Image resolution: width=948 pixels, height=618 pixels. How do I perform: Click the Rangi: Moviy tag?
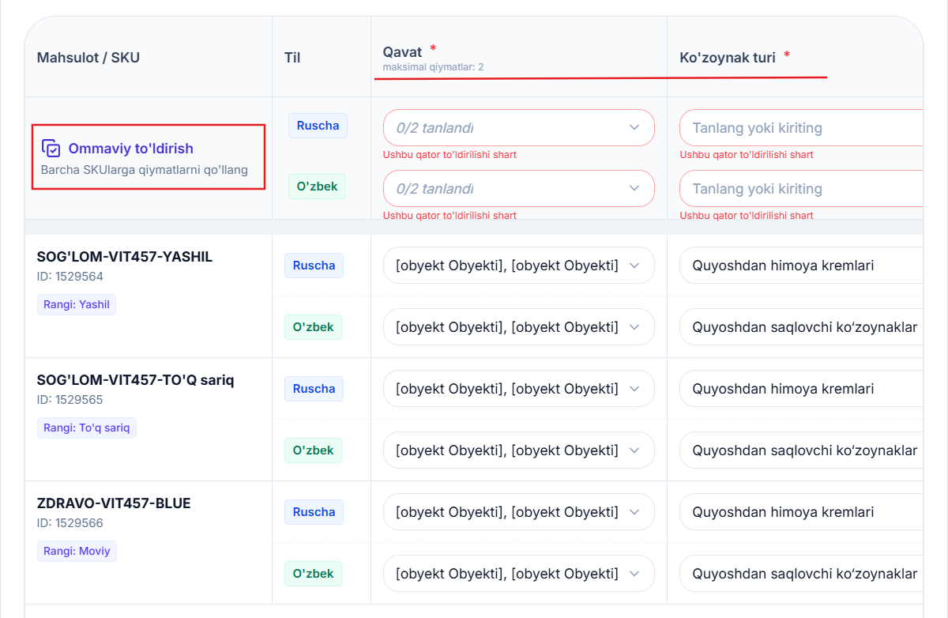(x=77, y=551)
